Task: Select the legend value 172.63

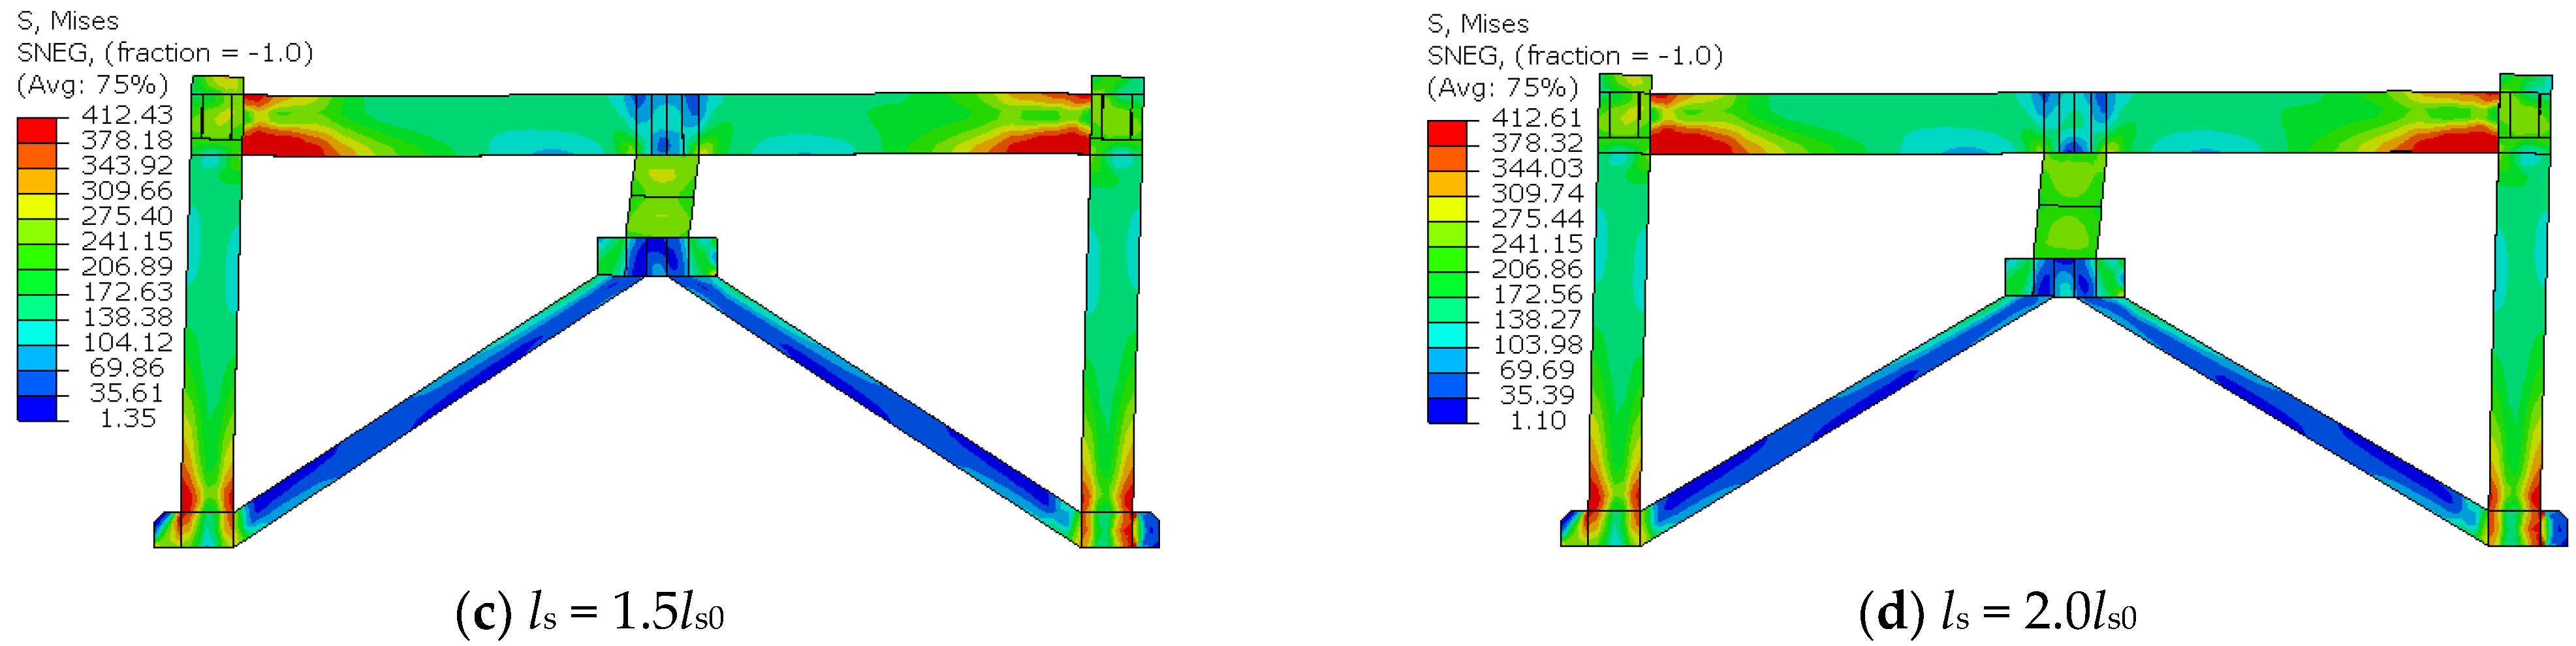Action: point(127,291)
